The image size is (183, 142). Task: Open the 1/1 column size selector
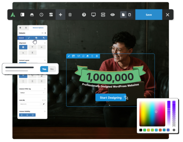[79, 56]
